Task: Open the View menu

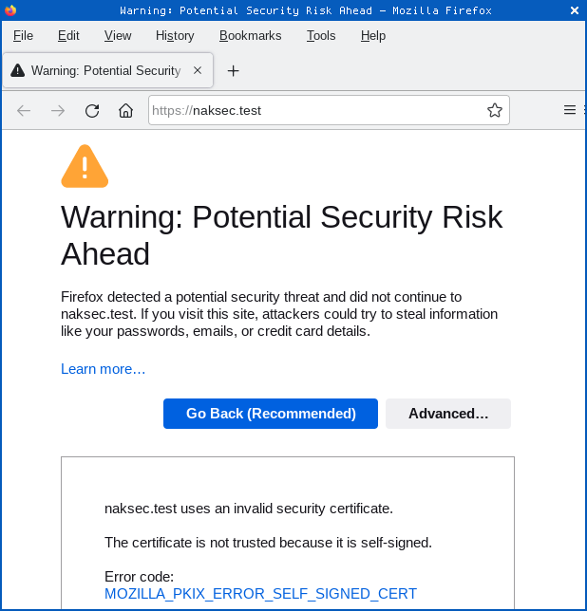Action: 118,35
